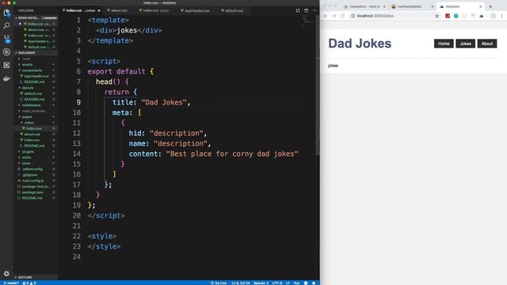Image resolution: width=507 pixels, height=285 pixels.
Task: Click the Ln/Col cursor position in status bar
Action: pos(241,283)
